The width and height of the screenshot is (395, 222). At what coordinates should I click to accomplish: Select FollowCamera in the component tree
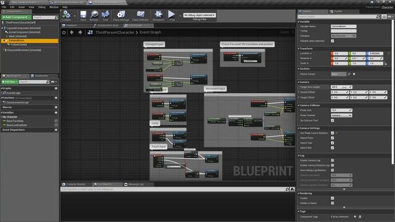[19, 44]
